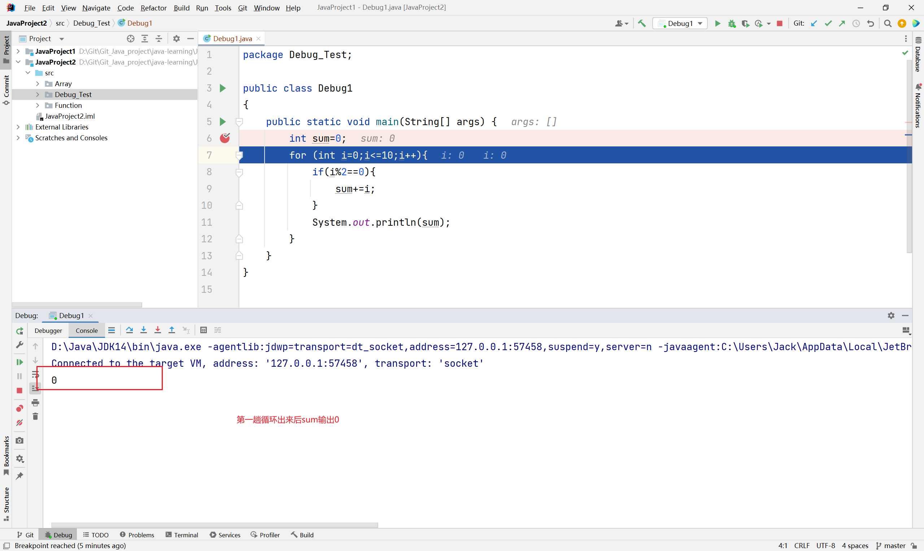The width and height of the screenshot is (924, 551).
Task: Click Rerun Debug1 icon in debug panel
Action: pos(20,330)
